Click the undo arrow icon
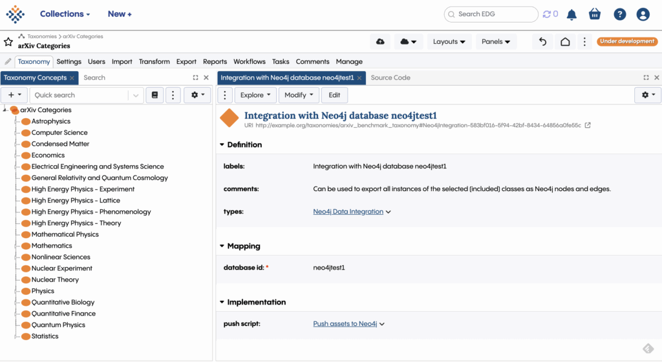Screen dimensions: 662x362 coord(542,42)
